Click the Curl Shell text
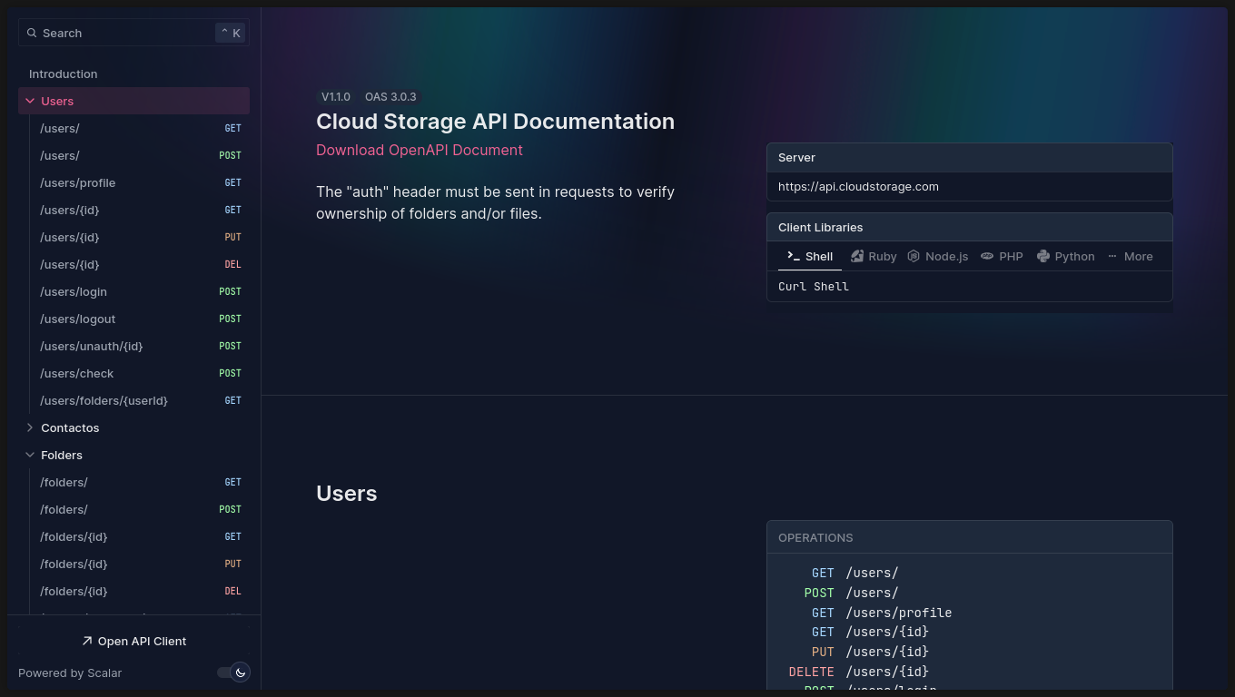This screenshot has width=1235, height=697. [x=814, y=286]
